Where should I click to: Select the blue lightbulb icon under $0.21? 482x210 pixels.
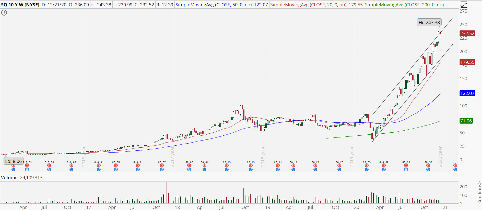pos(315,170)
